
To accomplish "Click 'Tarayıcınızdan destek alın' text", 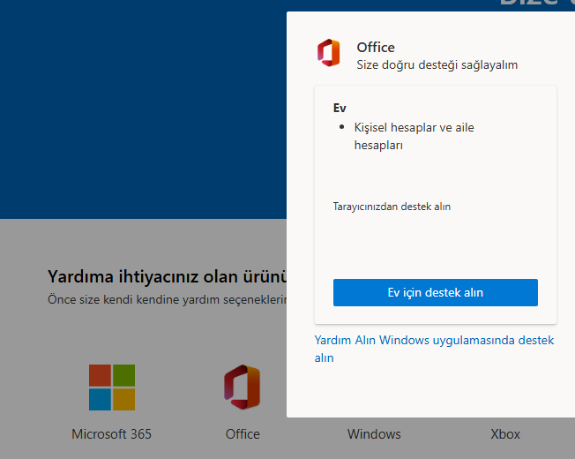I will [x=392, y=207].
